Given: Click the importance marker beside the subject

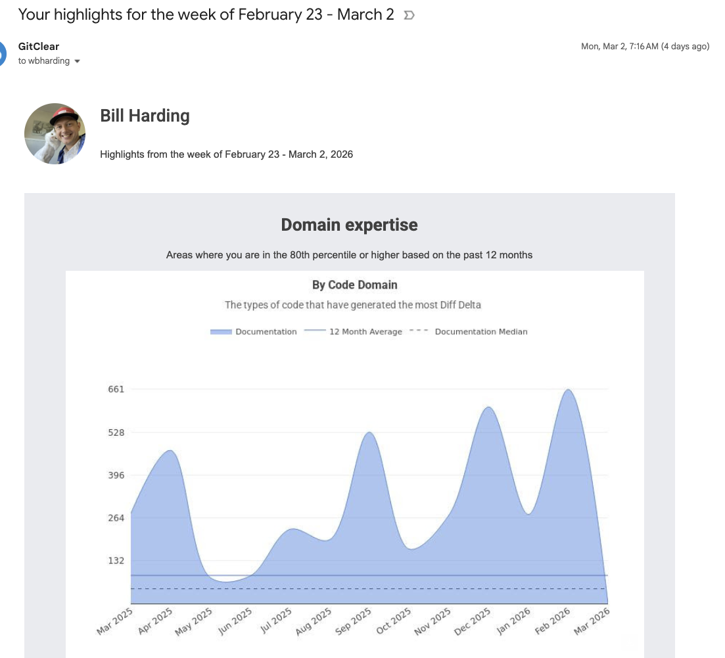Looking at the screenshot, I should 408,15.
